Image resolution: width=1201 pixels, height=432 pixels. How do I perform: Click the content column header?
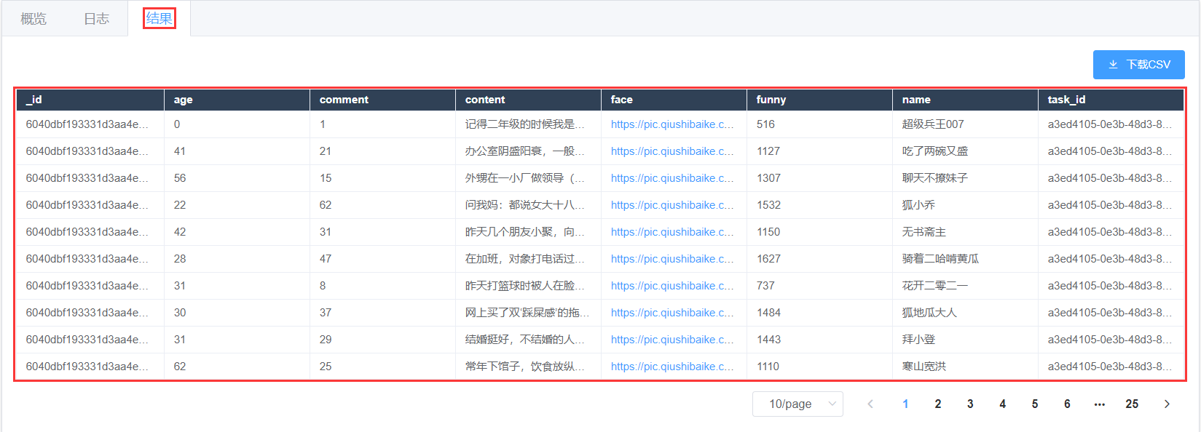484,100
